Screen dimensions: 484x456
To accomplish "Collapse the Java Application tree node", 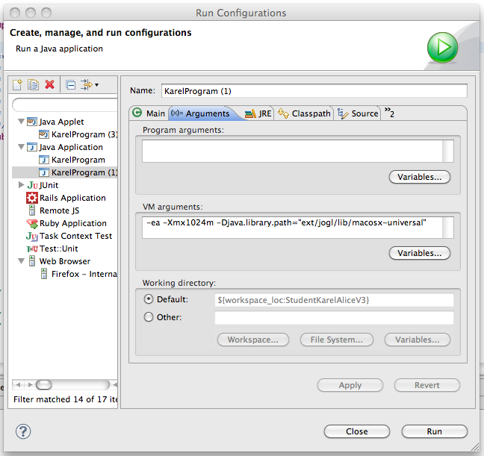I will coord(21,146).
